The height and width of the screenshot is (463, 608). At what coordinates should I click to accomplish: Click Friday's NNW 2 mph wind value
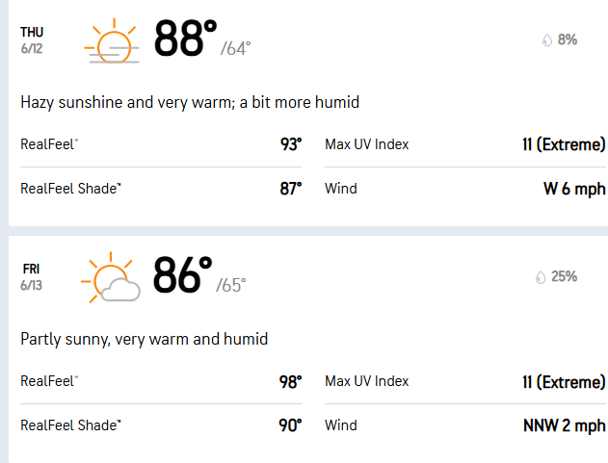coord(564,425)
